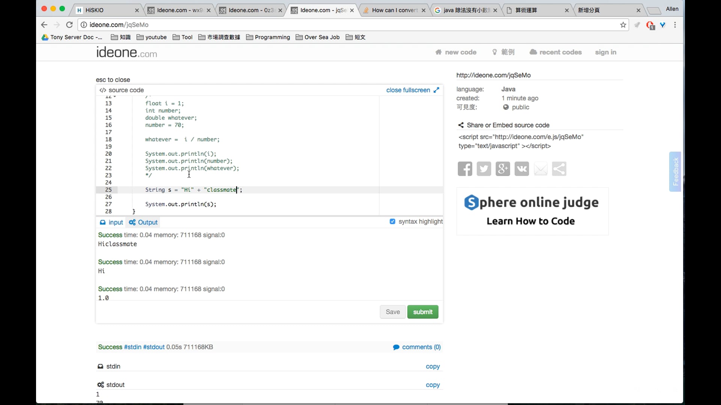Share code via Google Plus icon
The width and height of the screenshot is (721, 405).
(502, 169)
